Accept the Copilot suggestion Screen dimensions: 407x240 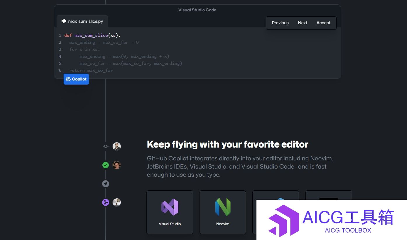click(x=323, y=23)
